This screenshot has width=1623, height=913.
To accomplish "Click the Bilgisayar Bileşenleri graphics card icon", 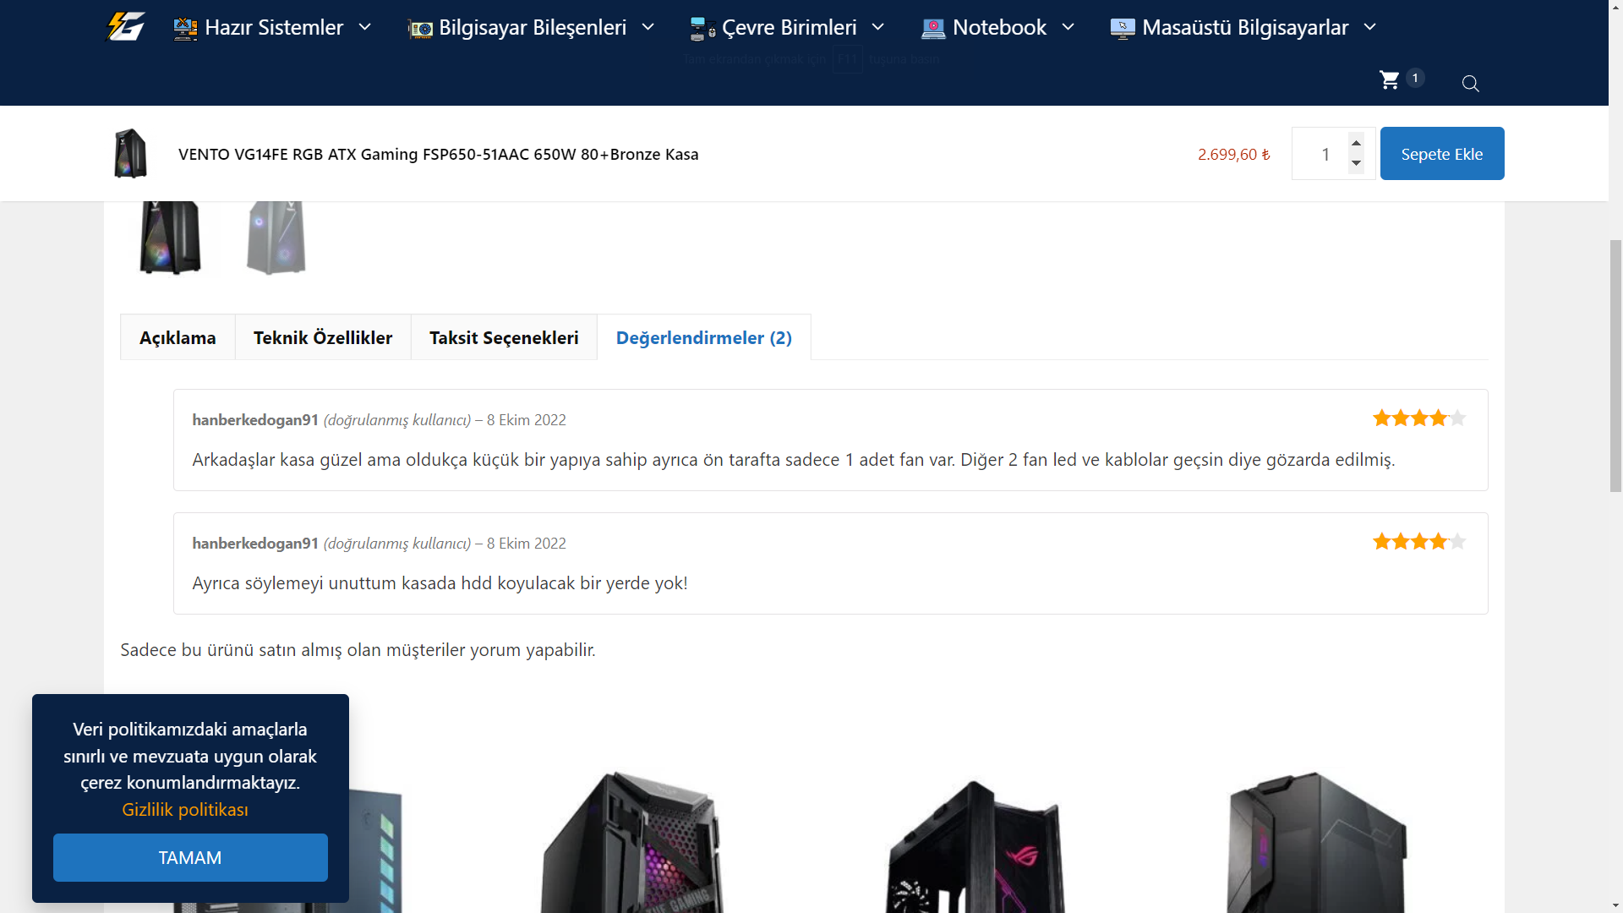I will pos(420,30).
